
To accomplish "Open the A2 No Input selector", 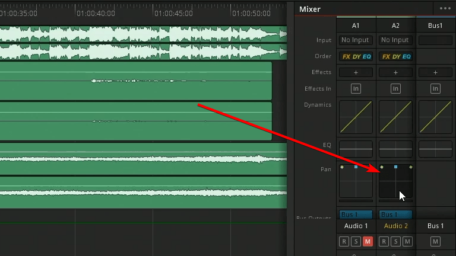I will pyautogui.click(x=395, y=40).
